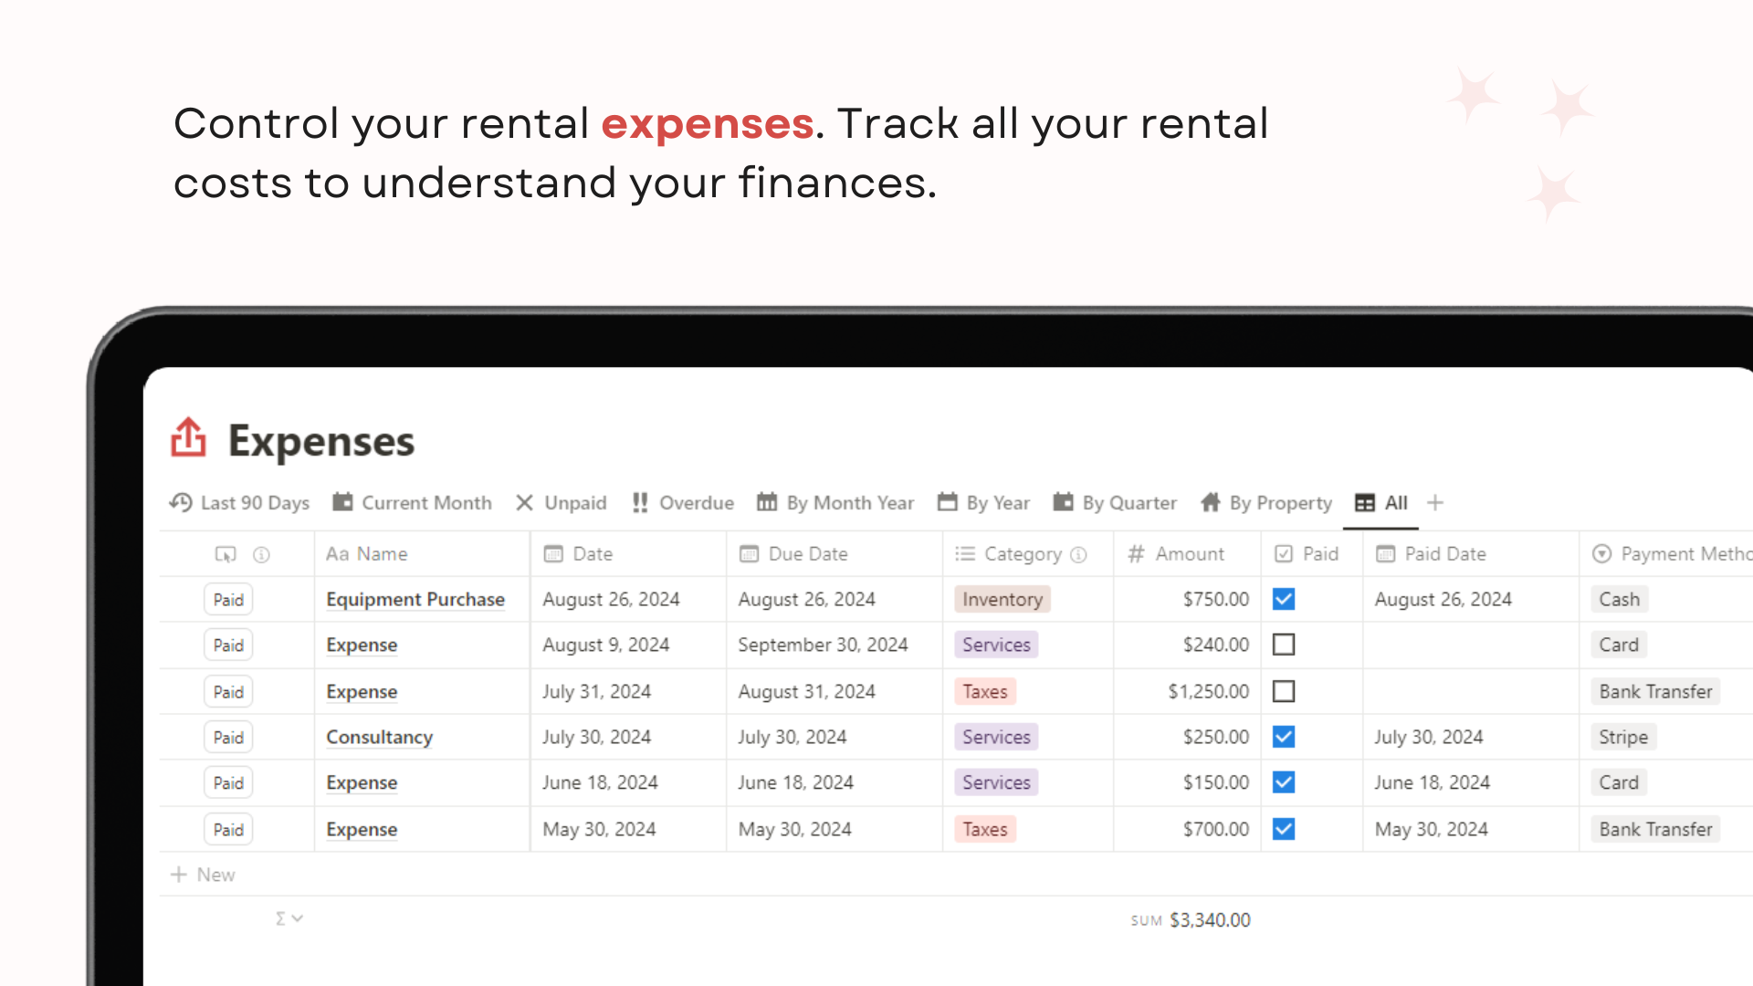1753x986 pixels.
Task: Click the Category column info icon
Action: click(x=1078, y=554)
